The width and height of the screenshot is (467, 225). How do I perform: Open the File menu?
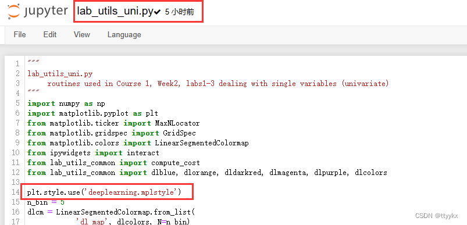coord(20,34)
